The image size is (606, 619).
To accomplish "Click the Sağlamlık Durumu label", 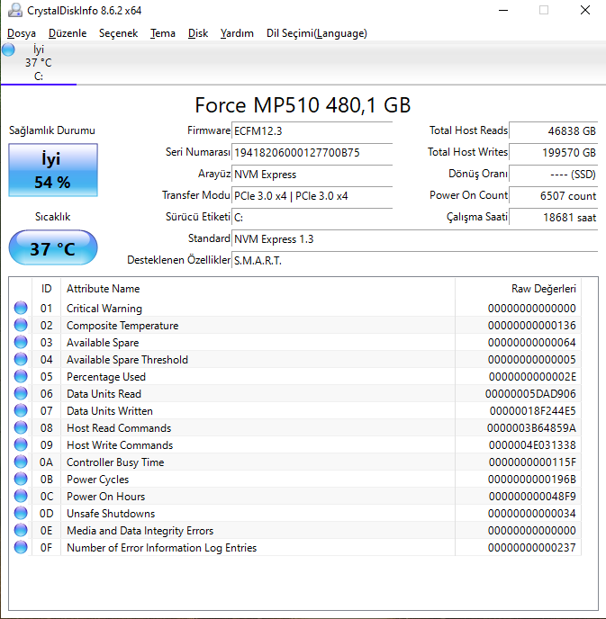I will (x=52, y=130).
